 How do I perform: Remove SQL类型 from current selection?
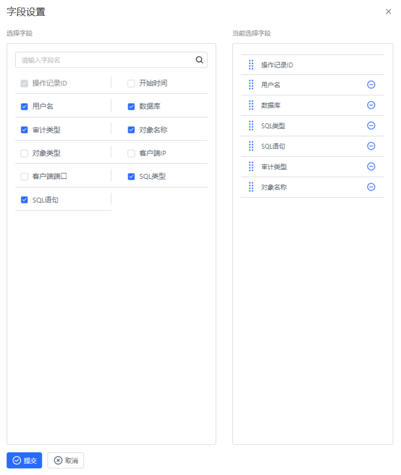pos(371,126)
